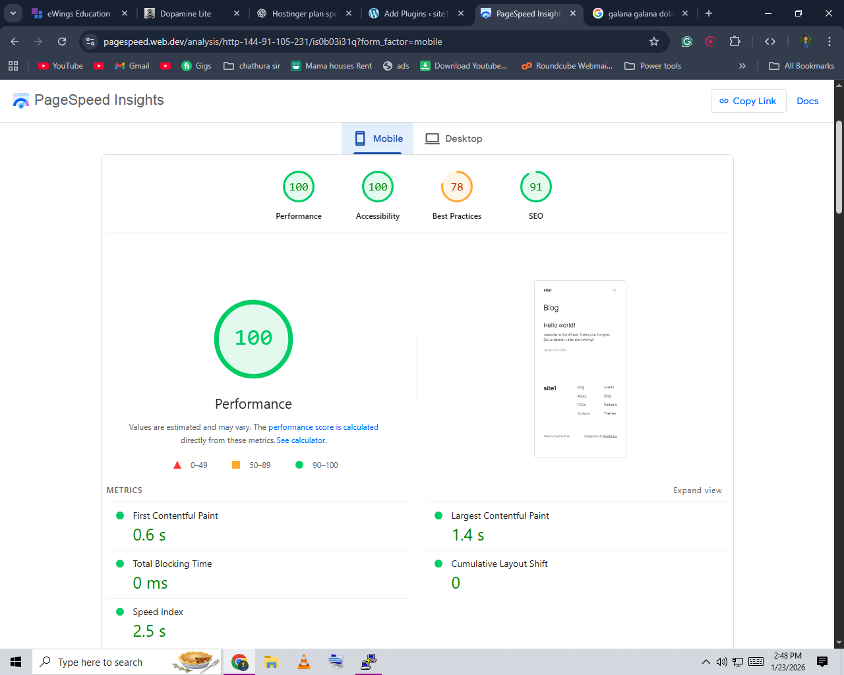Switch to the Hostinger plan tab
The image size is (844, 675).
click(297, 13)
